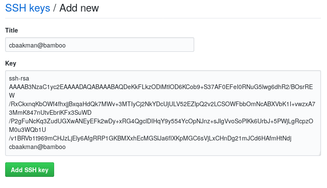Image resolution: width=327 pixels, height=188 pixels.
Task: Click the breadcrumb slash separator
Action: click(55, 8)
